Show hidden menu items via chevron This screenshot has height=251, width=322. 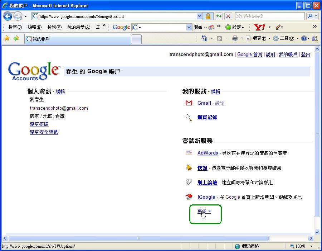pyautogui.click(x=104, y=25)
